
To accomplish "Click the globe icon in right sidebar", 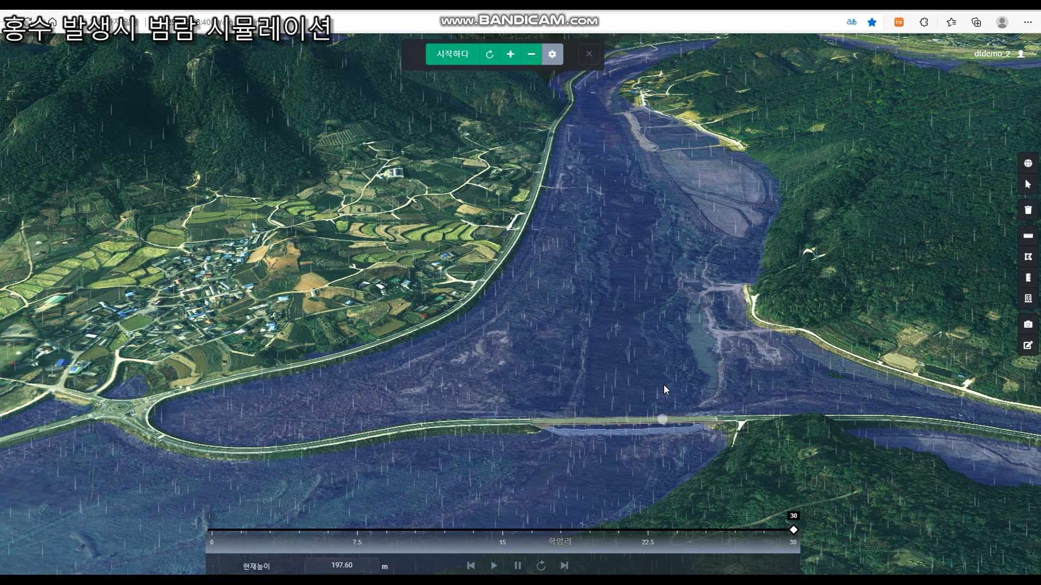I will pyautogui.click(x=1028, y=164).
